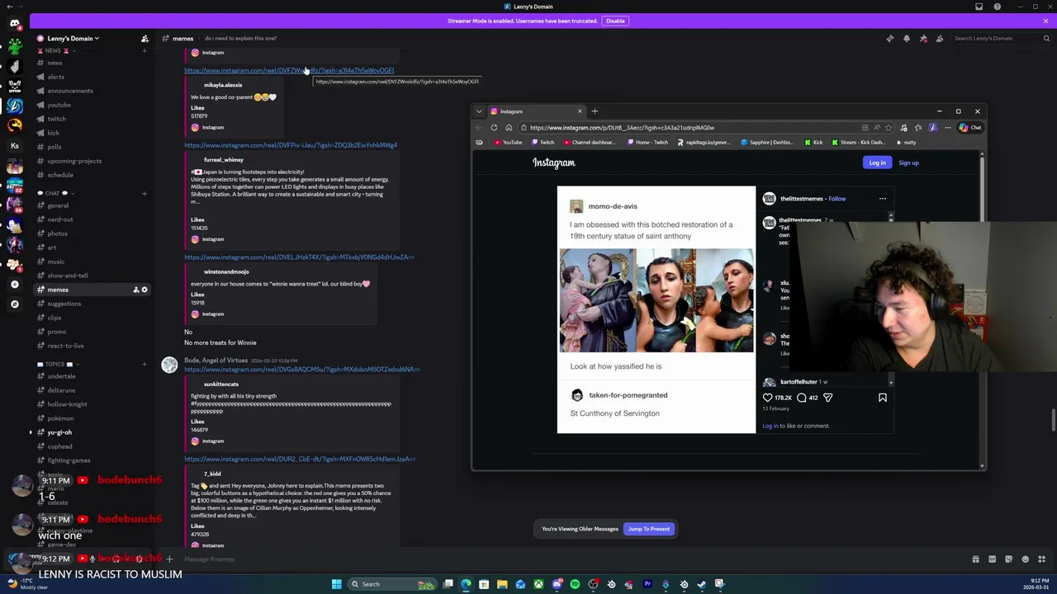Disable Streamer Mode in top banner

tap(614, 21)
